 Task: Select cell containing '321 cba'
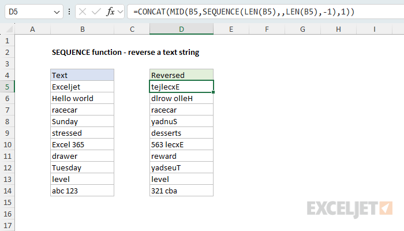click(181, 191)
